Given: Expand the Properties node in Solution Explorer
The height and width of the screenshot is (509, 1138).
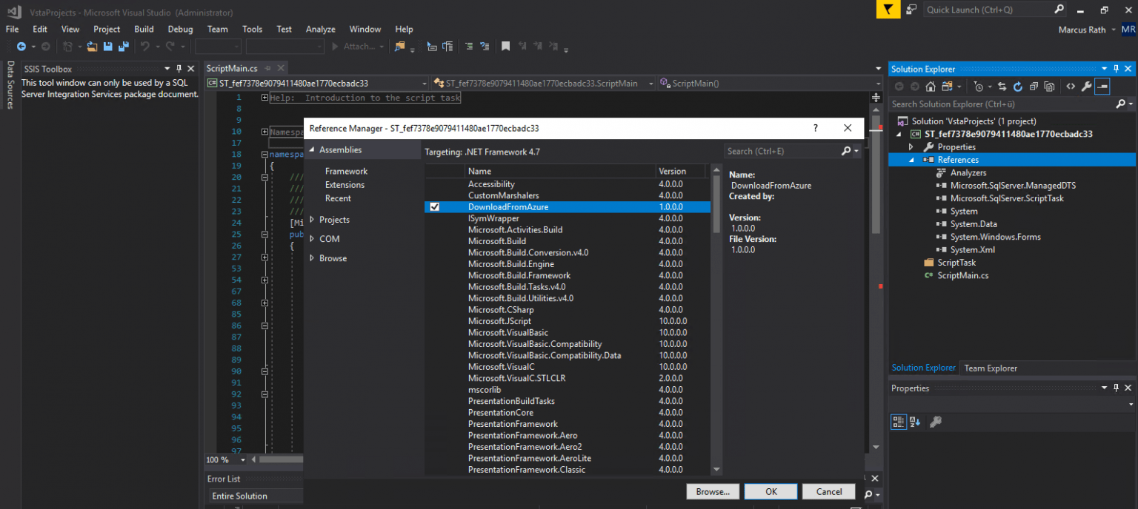Looking at the screenshot, I should 911,147.
